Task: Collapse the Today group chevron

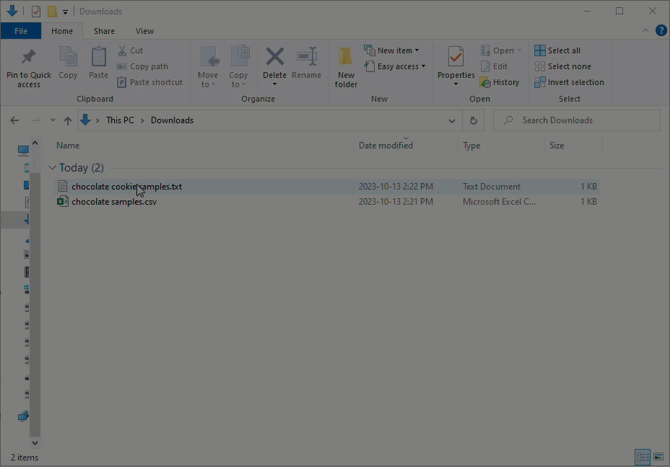Action: [x=52, y=168]
